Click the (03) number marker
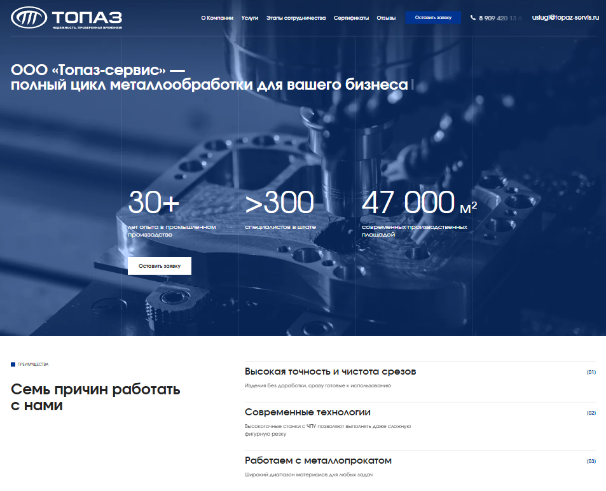 click(591, 461)
